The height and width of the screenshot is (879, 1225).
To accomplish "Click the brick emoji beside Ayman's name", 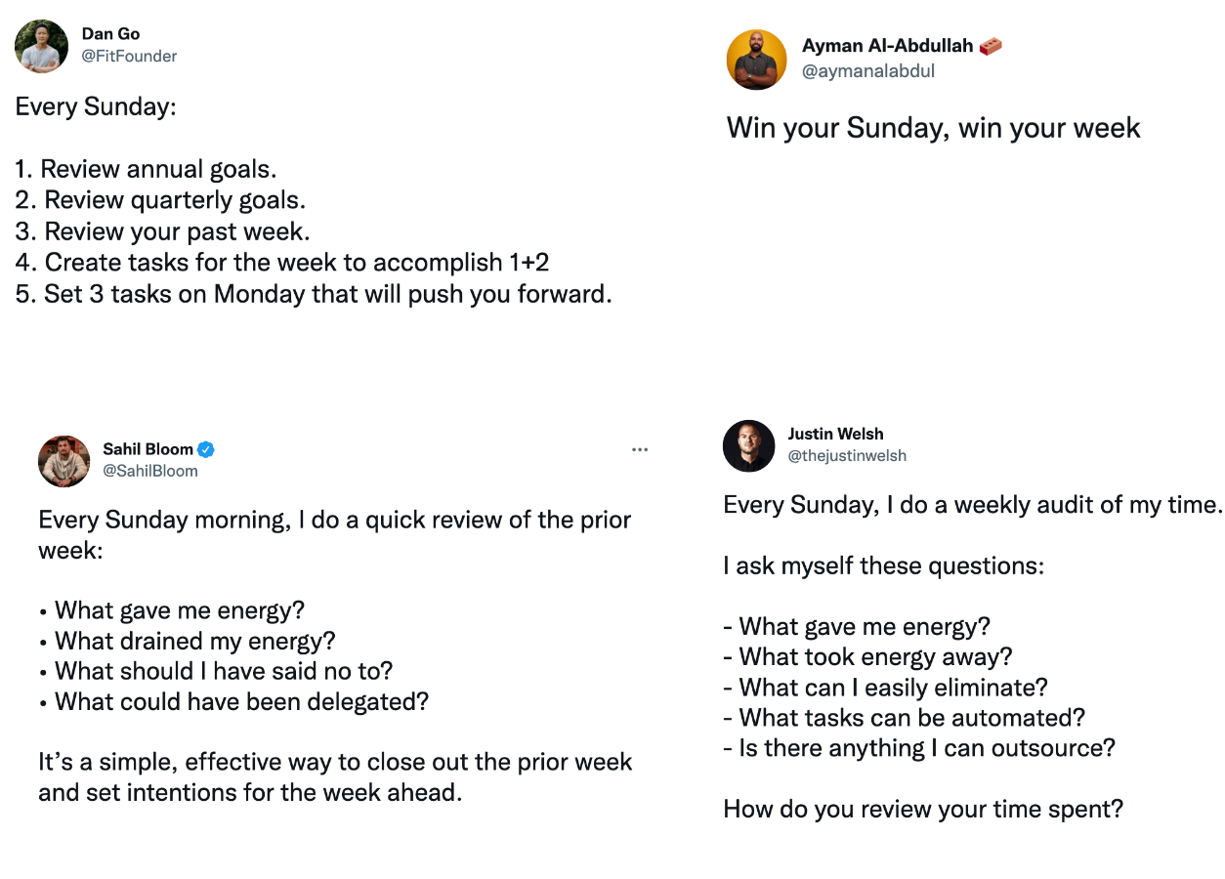I will [x=991, y=46].
